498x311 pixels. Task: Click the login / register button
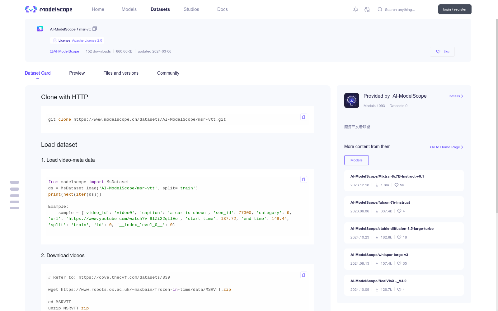tap(455, 9)
